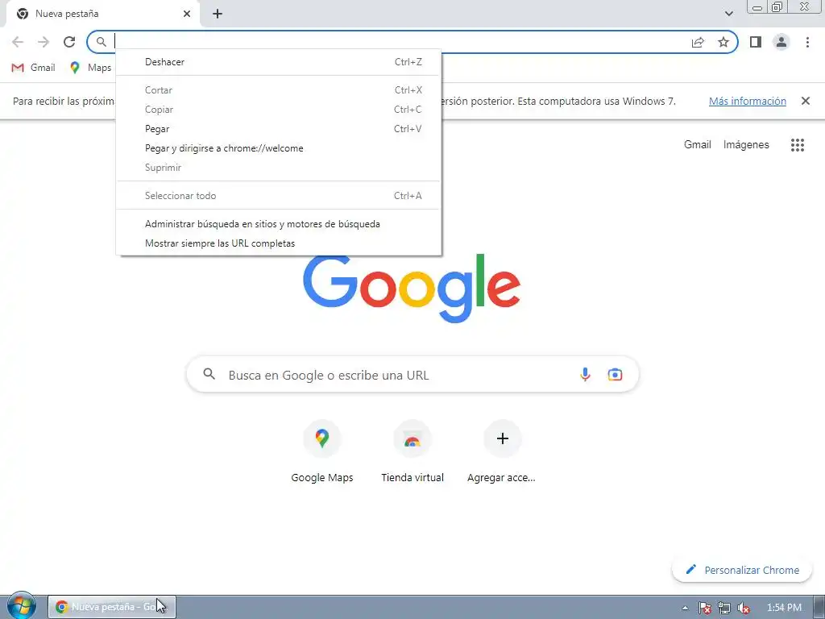Image resolution: width=825 pixels, height=619 pixels.
Task: Open the Más información link
Action: click(x=747, y=101)
